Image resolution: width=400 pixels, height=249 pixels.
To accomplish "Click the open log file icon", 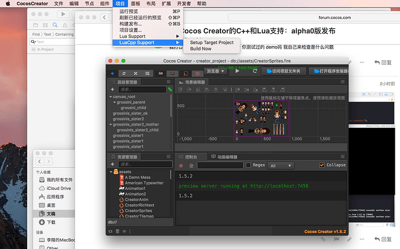I will point(191,166).
